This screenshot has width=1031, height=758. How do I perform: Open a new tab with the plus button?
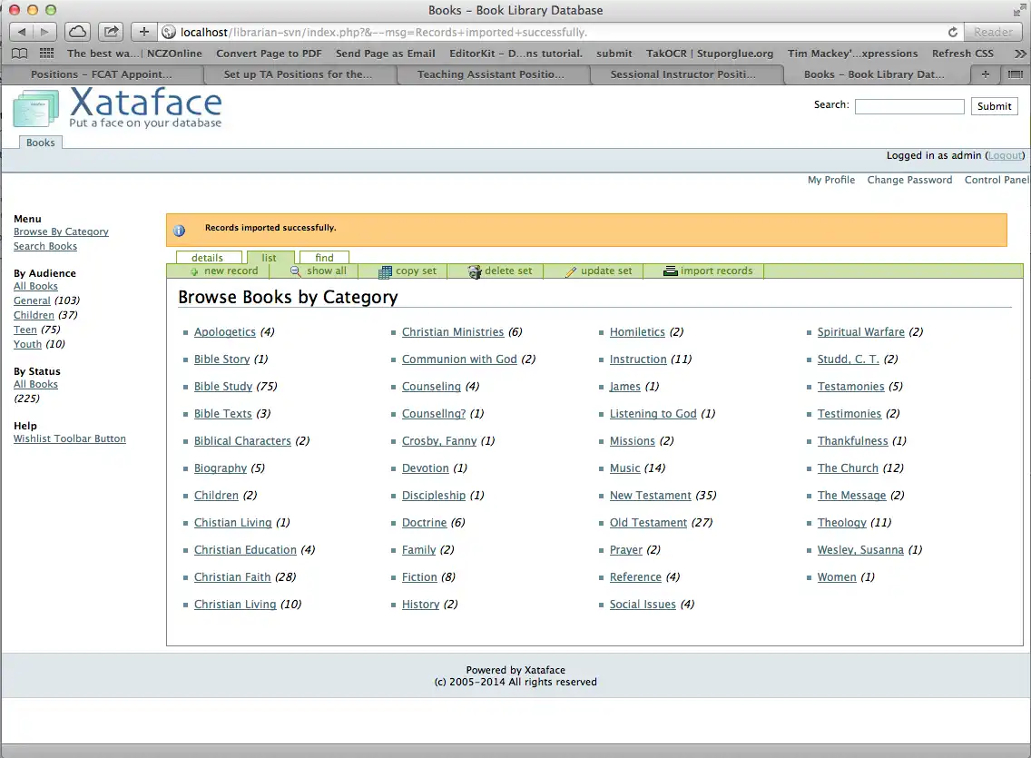[x=985, y=74]
